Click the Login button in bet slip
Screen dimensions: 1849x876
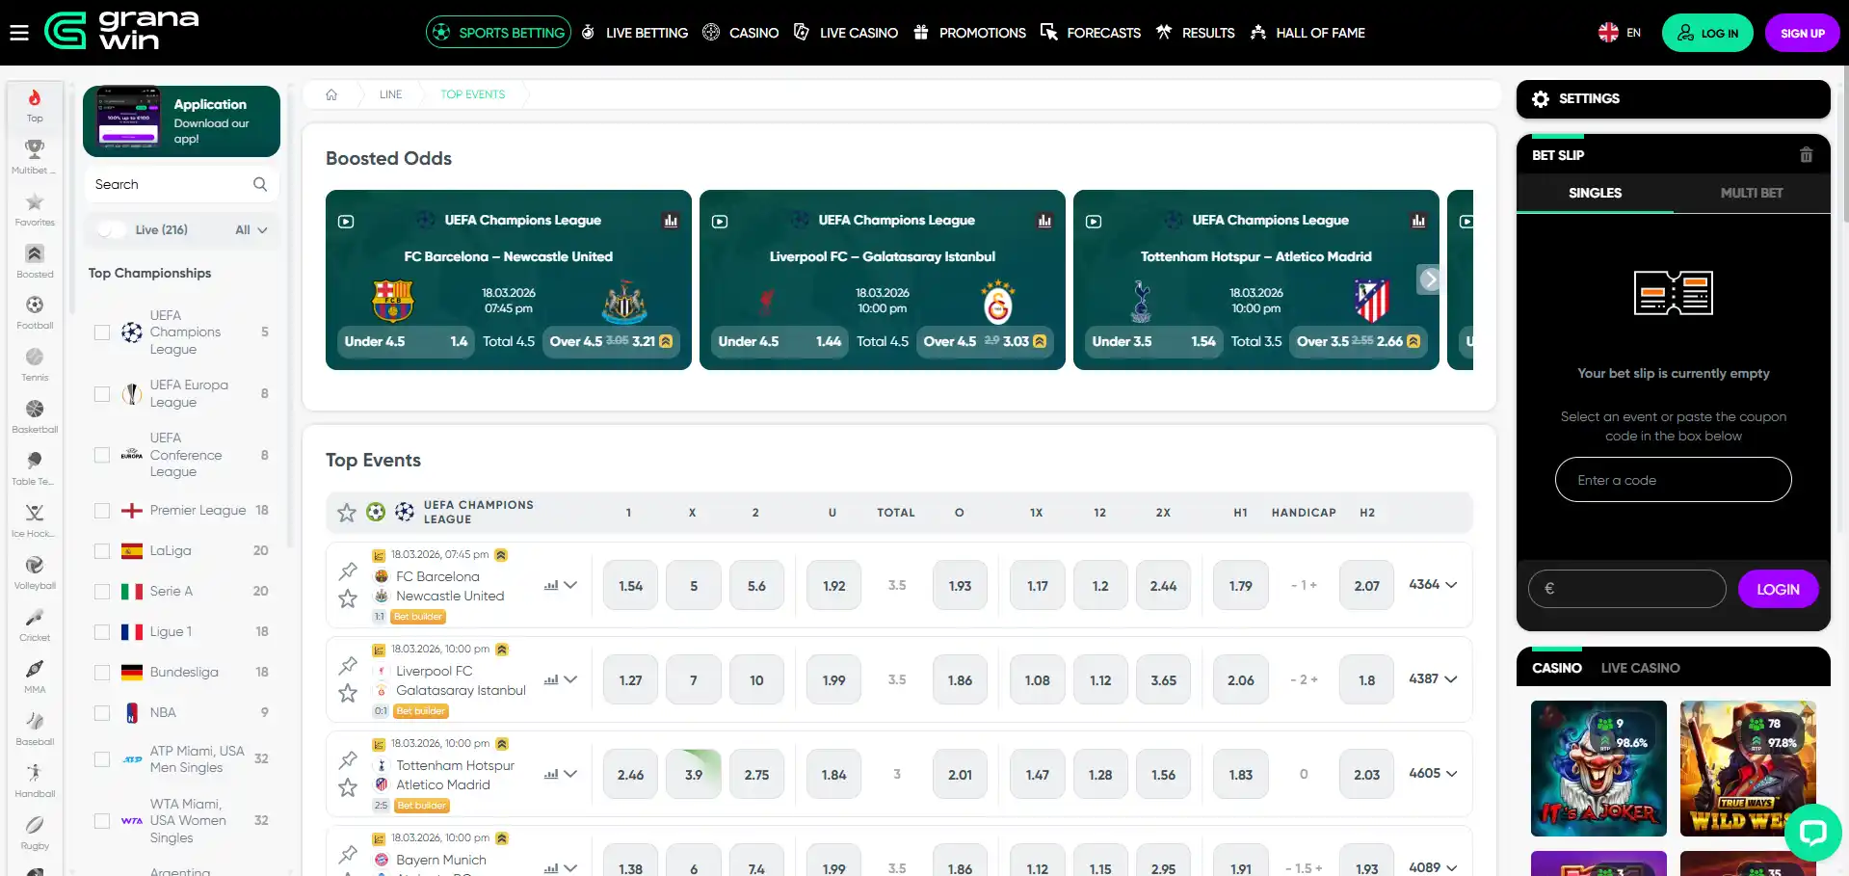click(1778, 589)
